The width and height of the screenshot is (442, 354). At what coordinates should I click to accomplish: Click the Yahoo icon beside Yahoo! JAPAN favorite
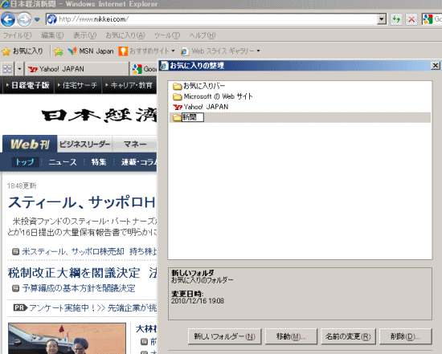178,107
